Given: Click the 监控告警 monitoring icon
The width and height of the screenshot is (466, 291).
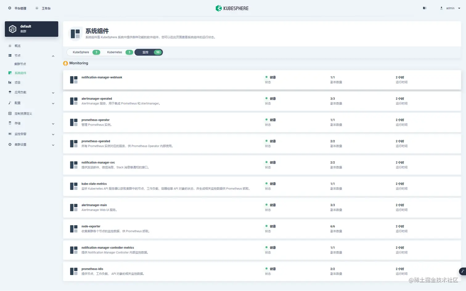Looking at the screenshot, I should [10, 134].
